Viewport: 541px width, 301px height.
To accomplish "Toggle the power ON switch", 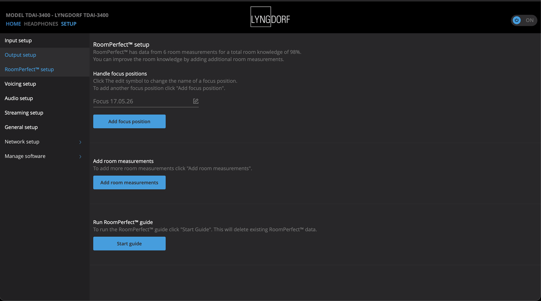I will tap(524, 20).
